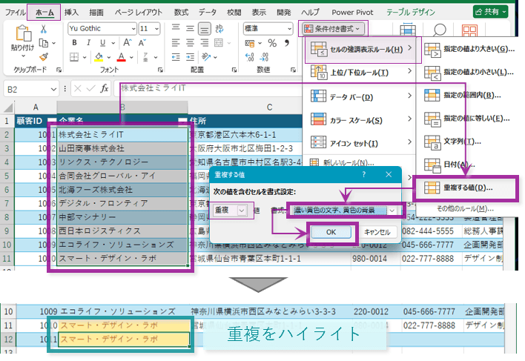Choose 重複する値 submenu option
This screenshot has width=525, height=361.
(x=466, y=188)
